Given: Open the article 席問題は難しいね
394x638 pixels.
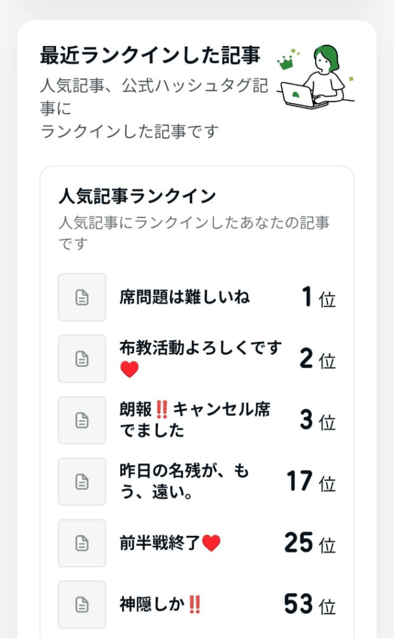Looking at the screenshot, I should [185, 297].
